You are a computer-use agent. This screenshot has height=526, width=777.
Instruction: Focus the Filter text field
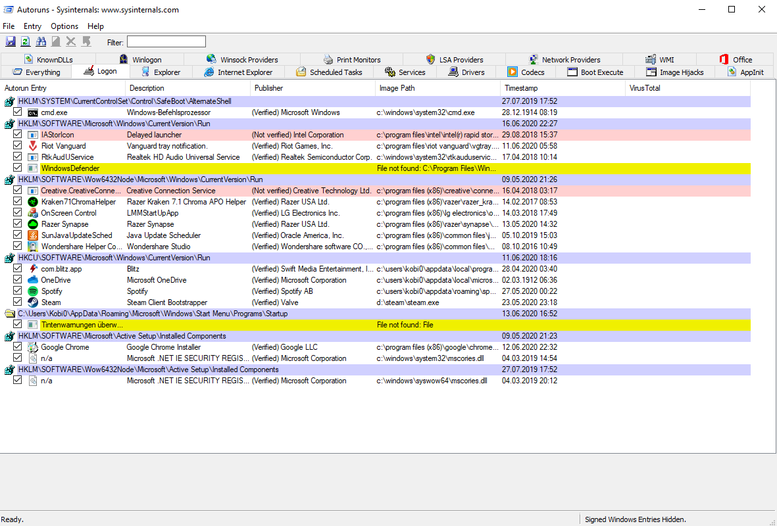[x=166, y=41]
